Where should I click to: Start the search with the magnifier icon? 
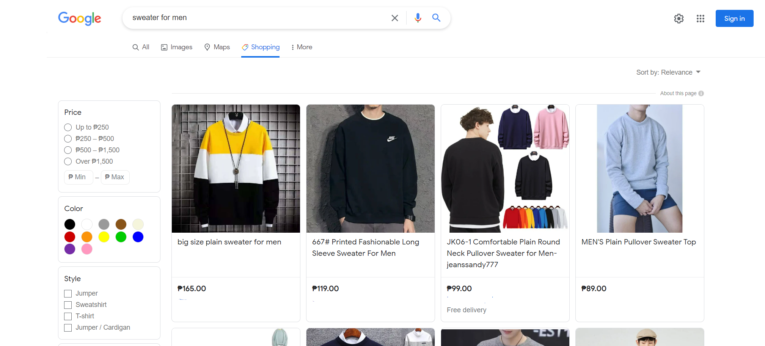(x=436, y=17)
